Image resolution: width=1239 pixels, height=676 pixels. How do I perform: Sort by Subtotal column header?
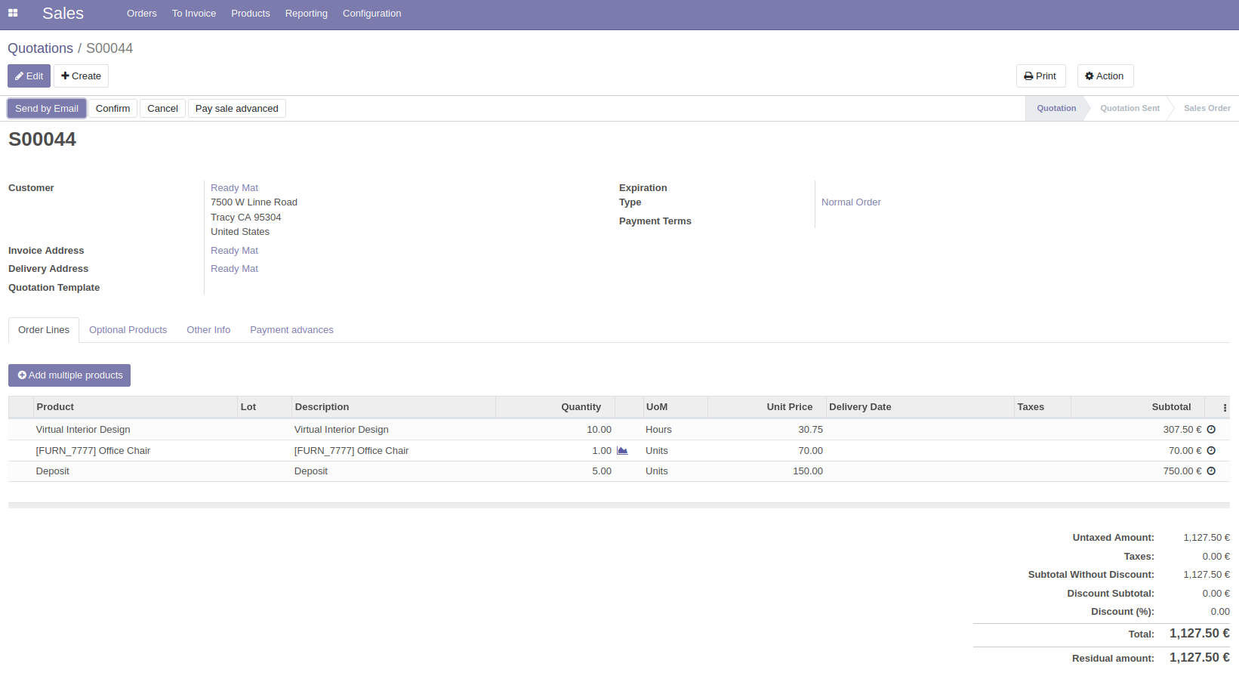1137,407
